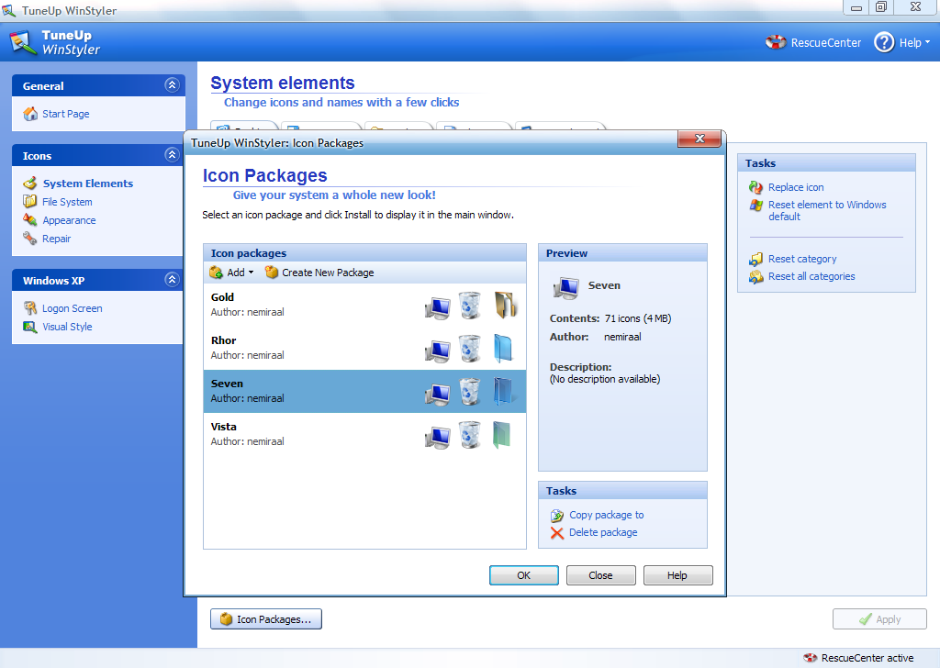Open Visual Style link

[67, 327]
